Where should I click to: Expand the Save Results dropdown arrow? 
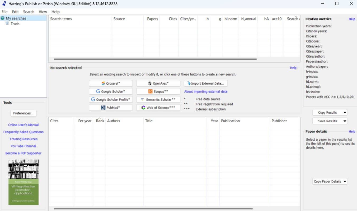pos(345,121)
